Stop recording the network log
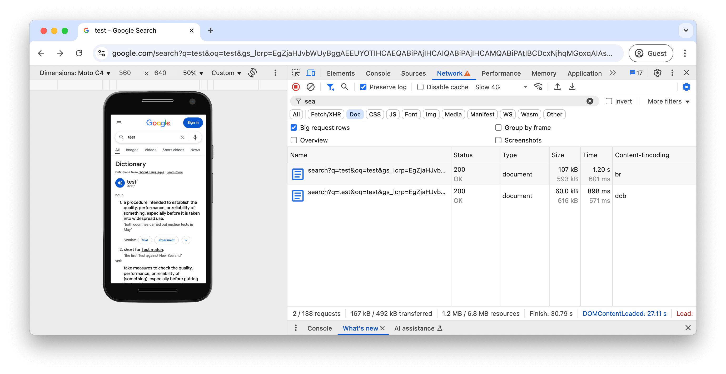The height and width of the screenshot is (374, 726). pyautogui.click(x=295, y=87)
